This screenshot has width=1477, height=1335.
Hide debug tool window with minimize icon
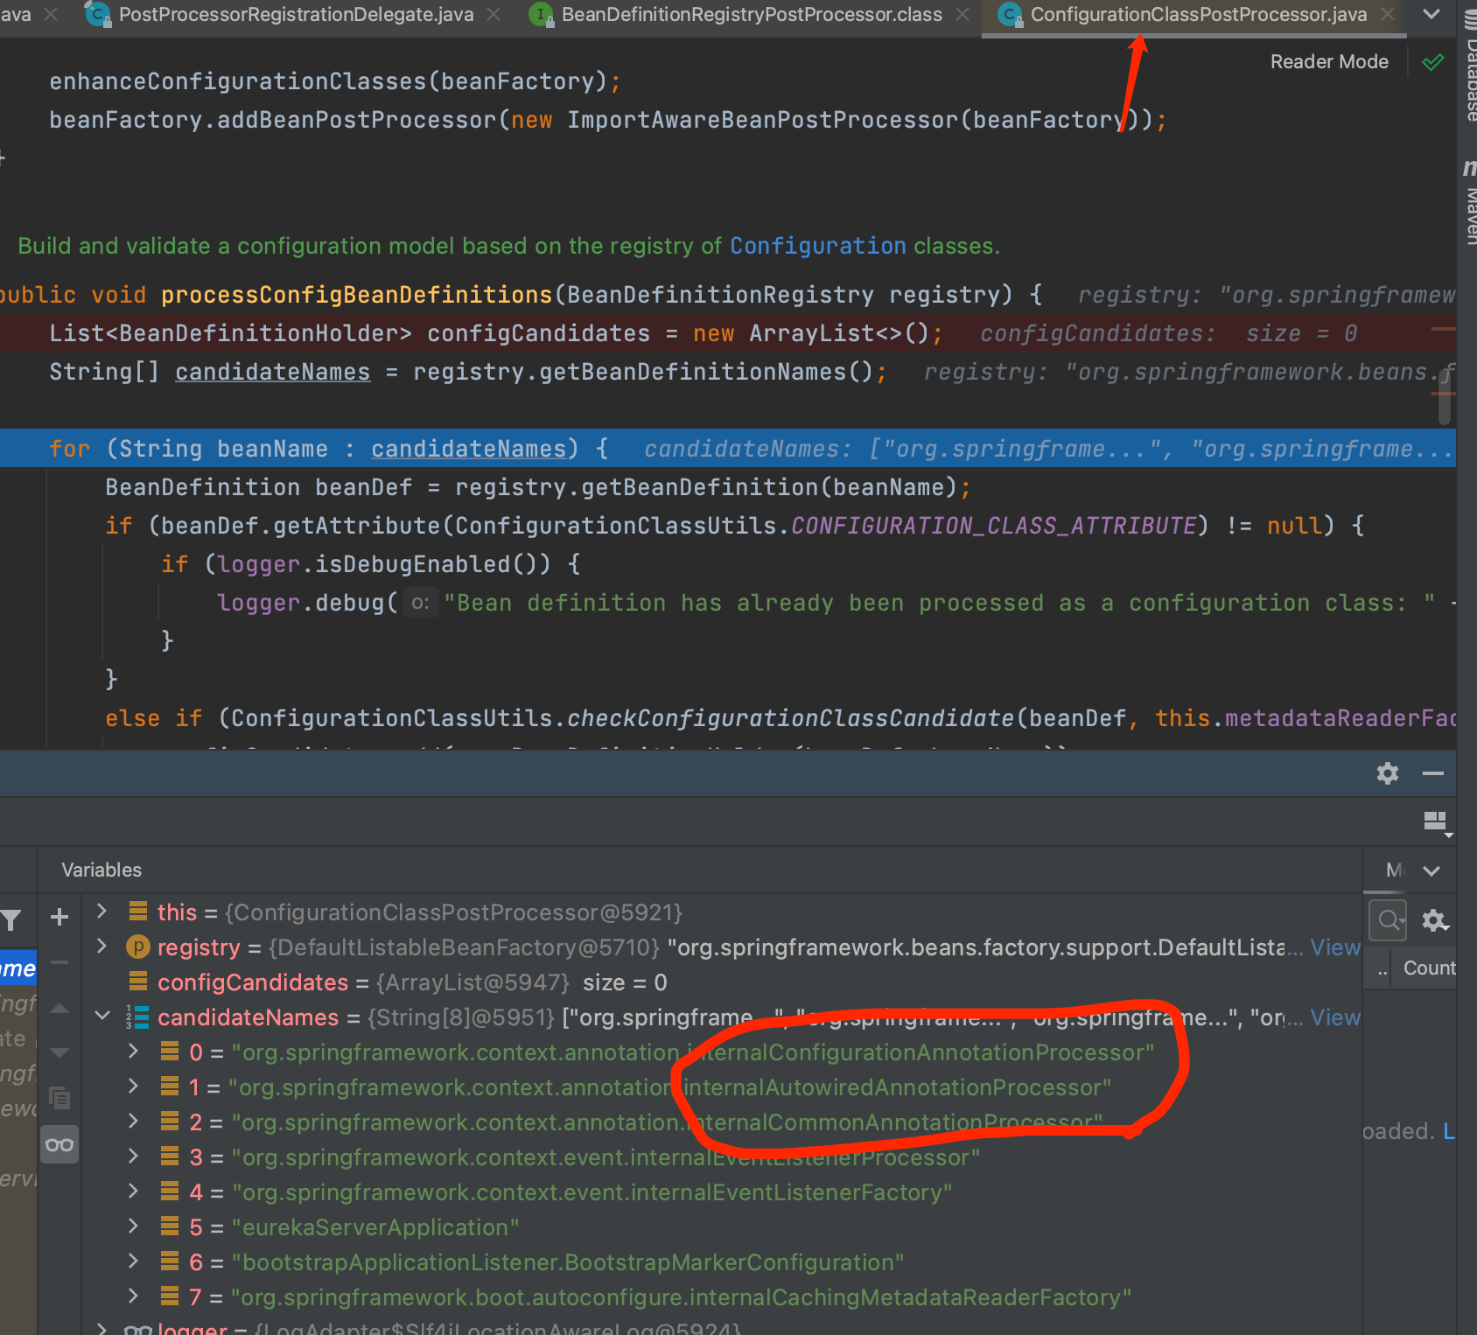(1433, 773)
